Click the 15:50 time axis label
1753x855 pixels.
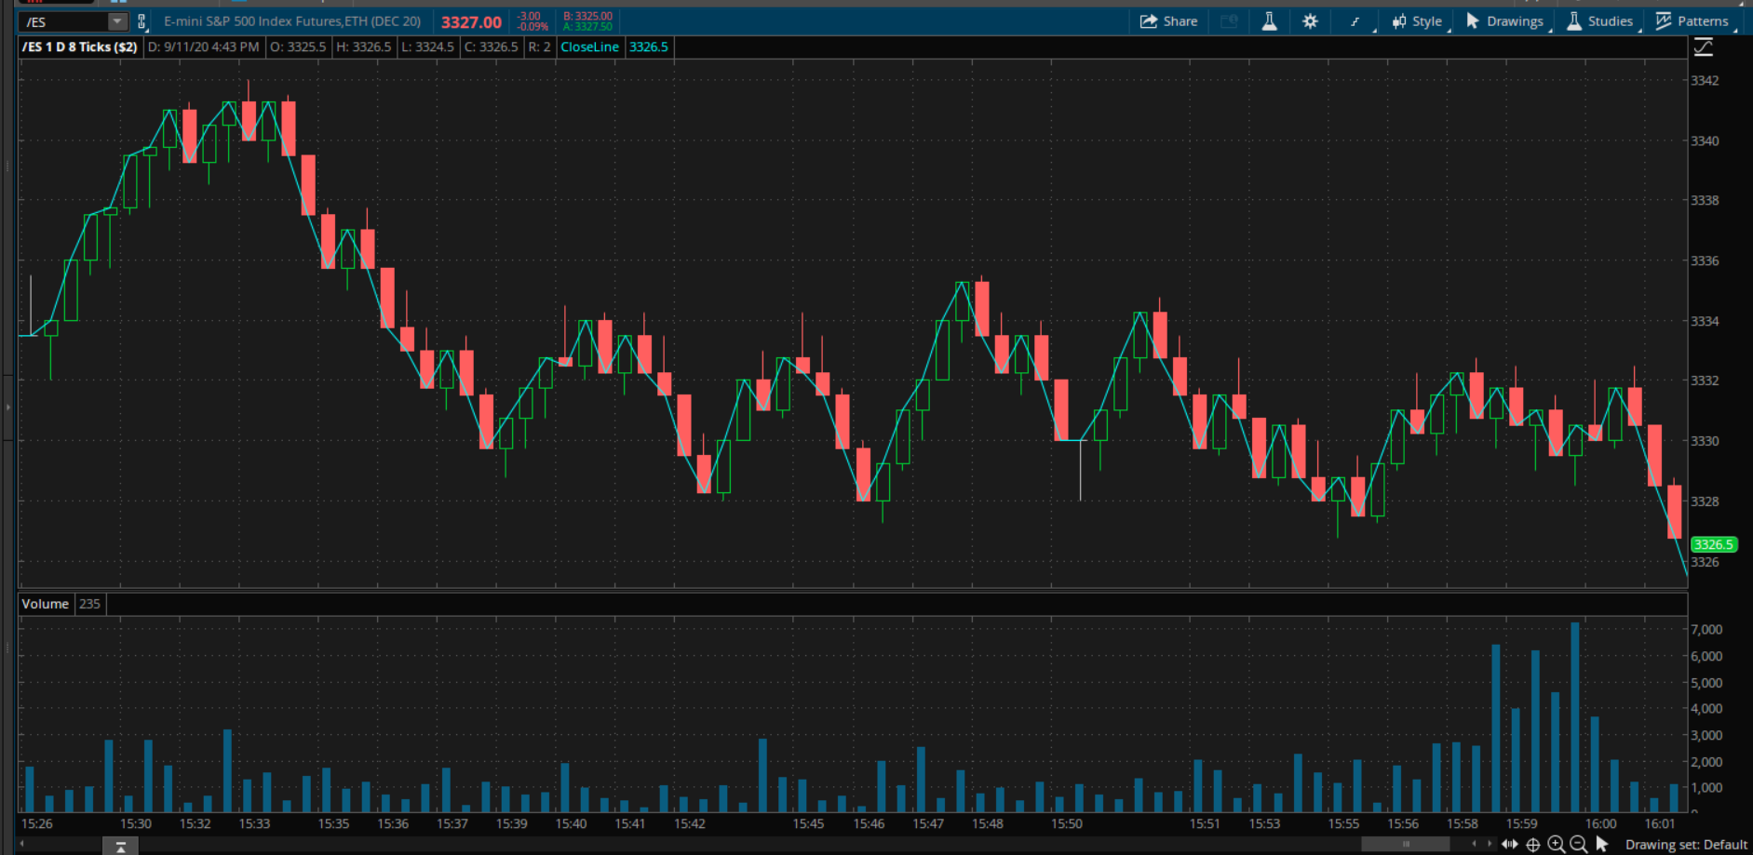pos(1067,823)
